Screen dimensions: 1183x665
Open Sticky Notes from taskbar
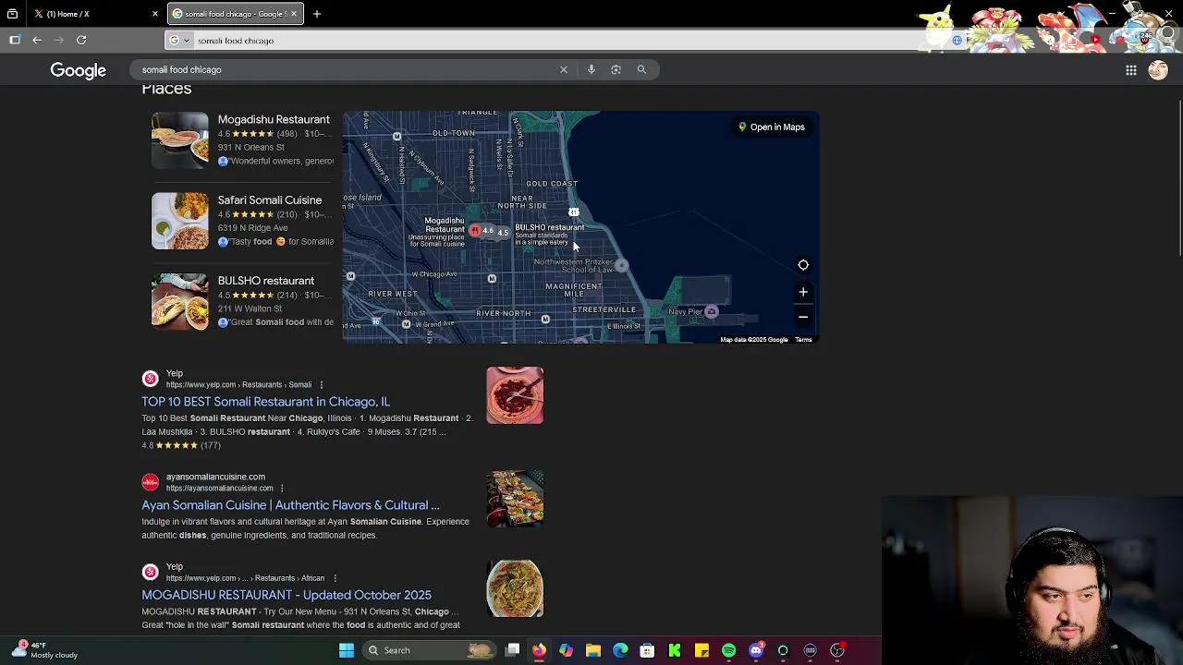[x=701, y=650]
